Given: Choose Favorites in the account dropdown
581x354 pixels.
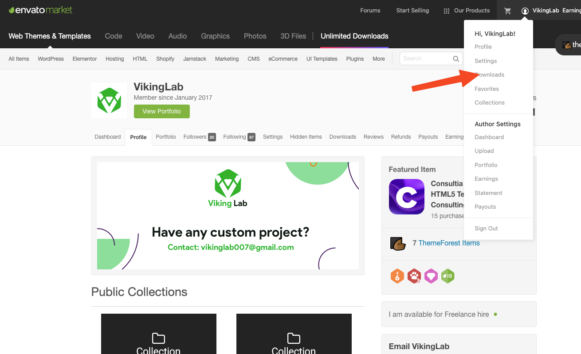Looking at the screenshot, I should (487, 89).
